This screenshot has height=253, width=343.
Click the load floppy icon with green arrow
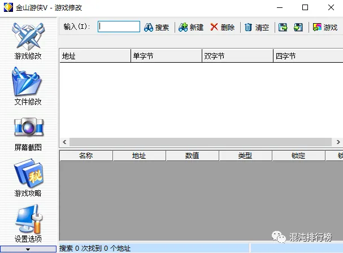[x=298, y=27]
